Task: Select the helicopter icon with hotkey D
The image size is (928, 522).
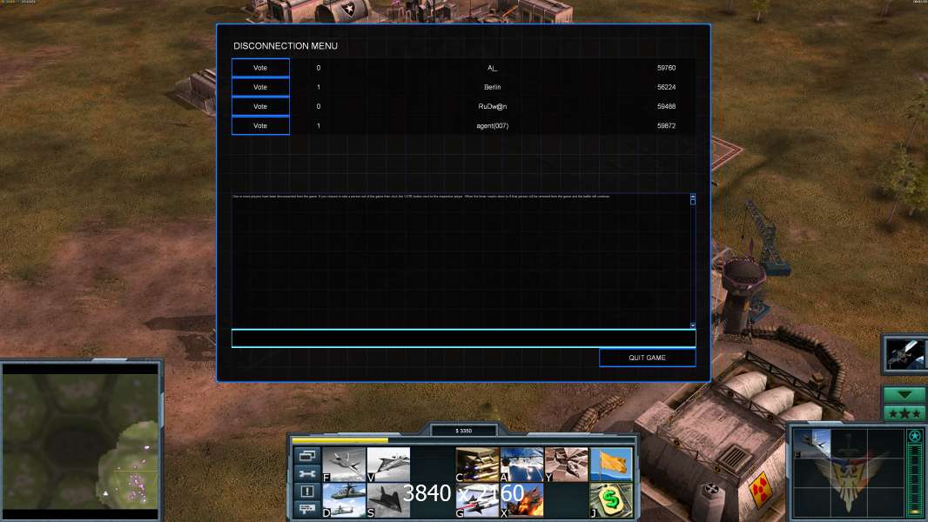Action: point(344,500)
